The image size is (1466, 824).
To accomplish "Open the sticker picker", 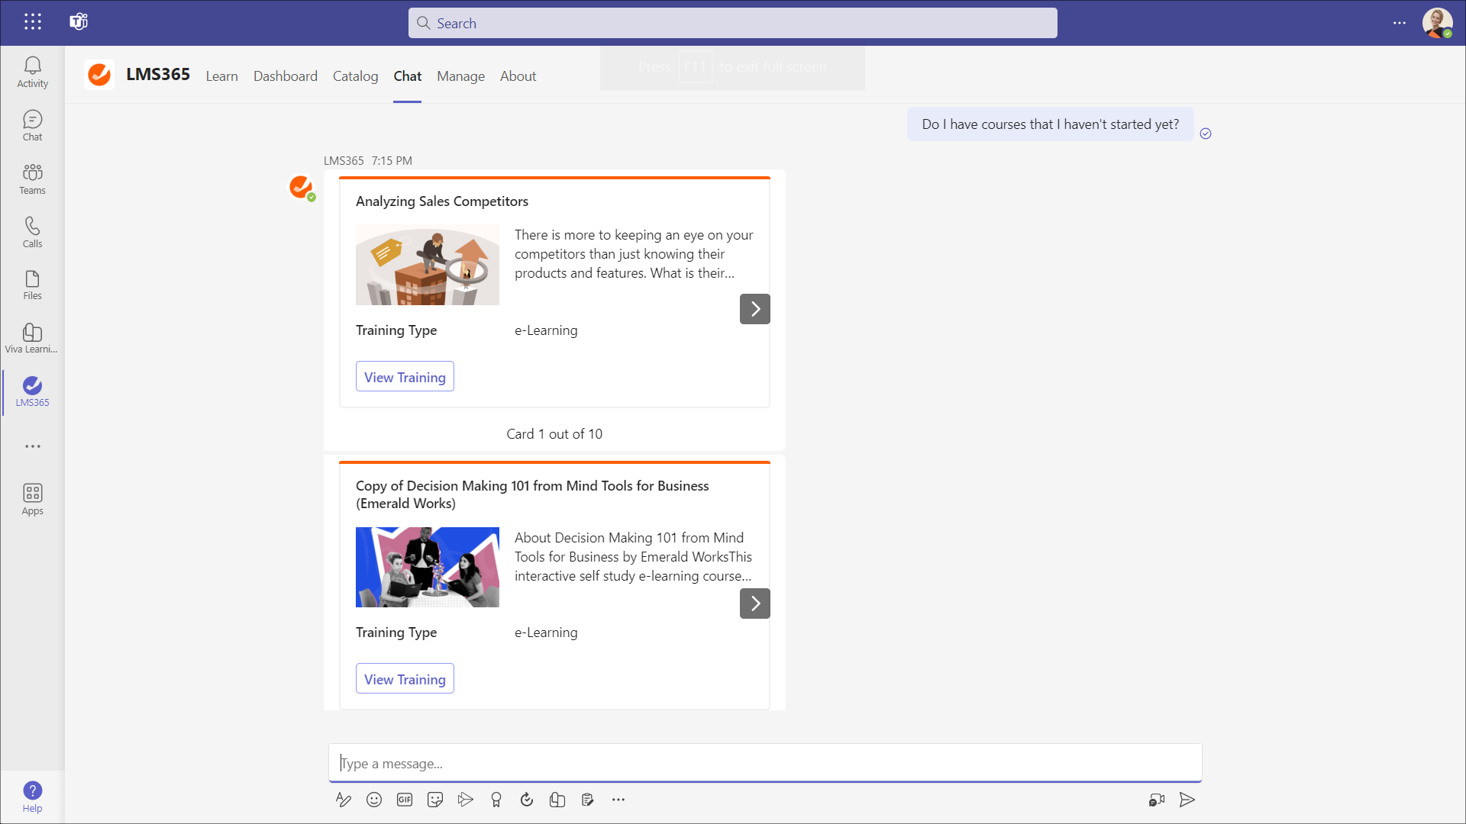I will [435, 800].
